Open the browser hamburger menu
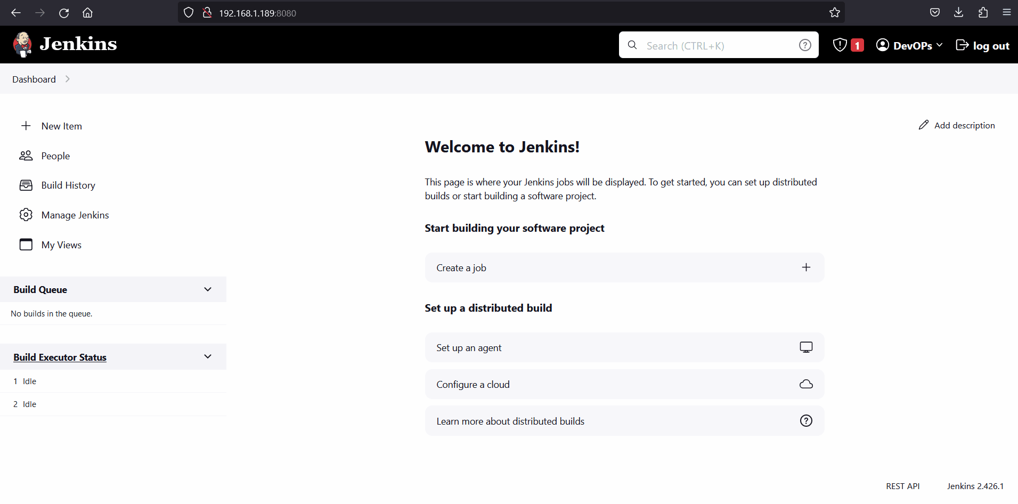1018x504 pixels. pyautogui.click(x=1007, y=13)
